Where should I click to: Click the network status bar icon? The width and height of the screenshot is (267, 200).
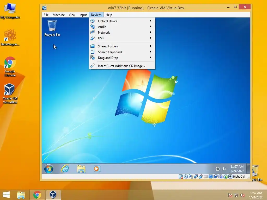(196, 177)
